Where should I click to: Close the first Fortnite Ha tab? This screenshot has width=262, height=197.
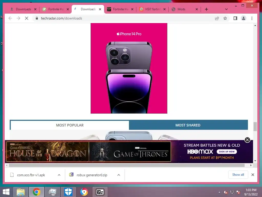coord(68,9)
